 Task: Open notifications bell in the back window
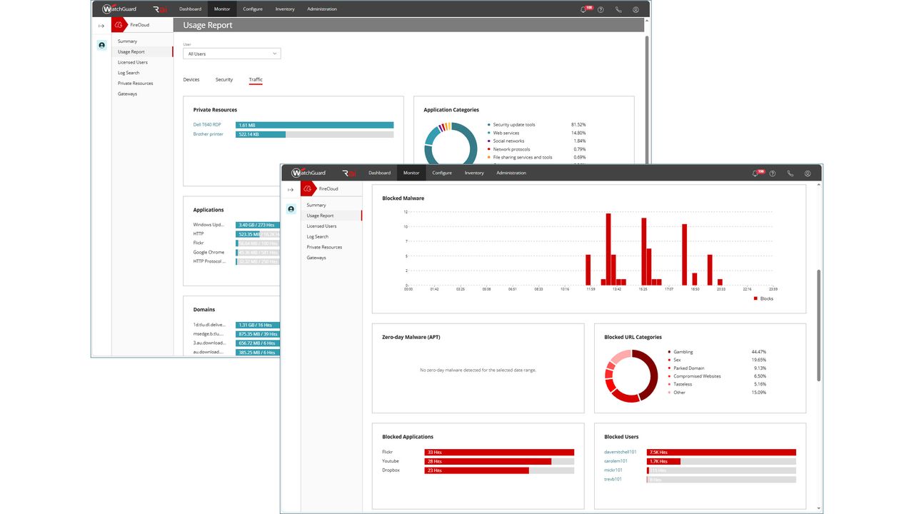583,9
